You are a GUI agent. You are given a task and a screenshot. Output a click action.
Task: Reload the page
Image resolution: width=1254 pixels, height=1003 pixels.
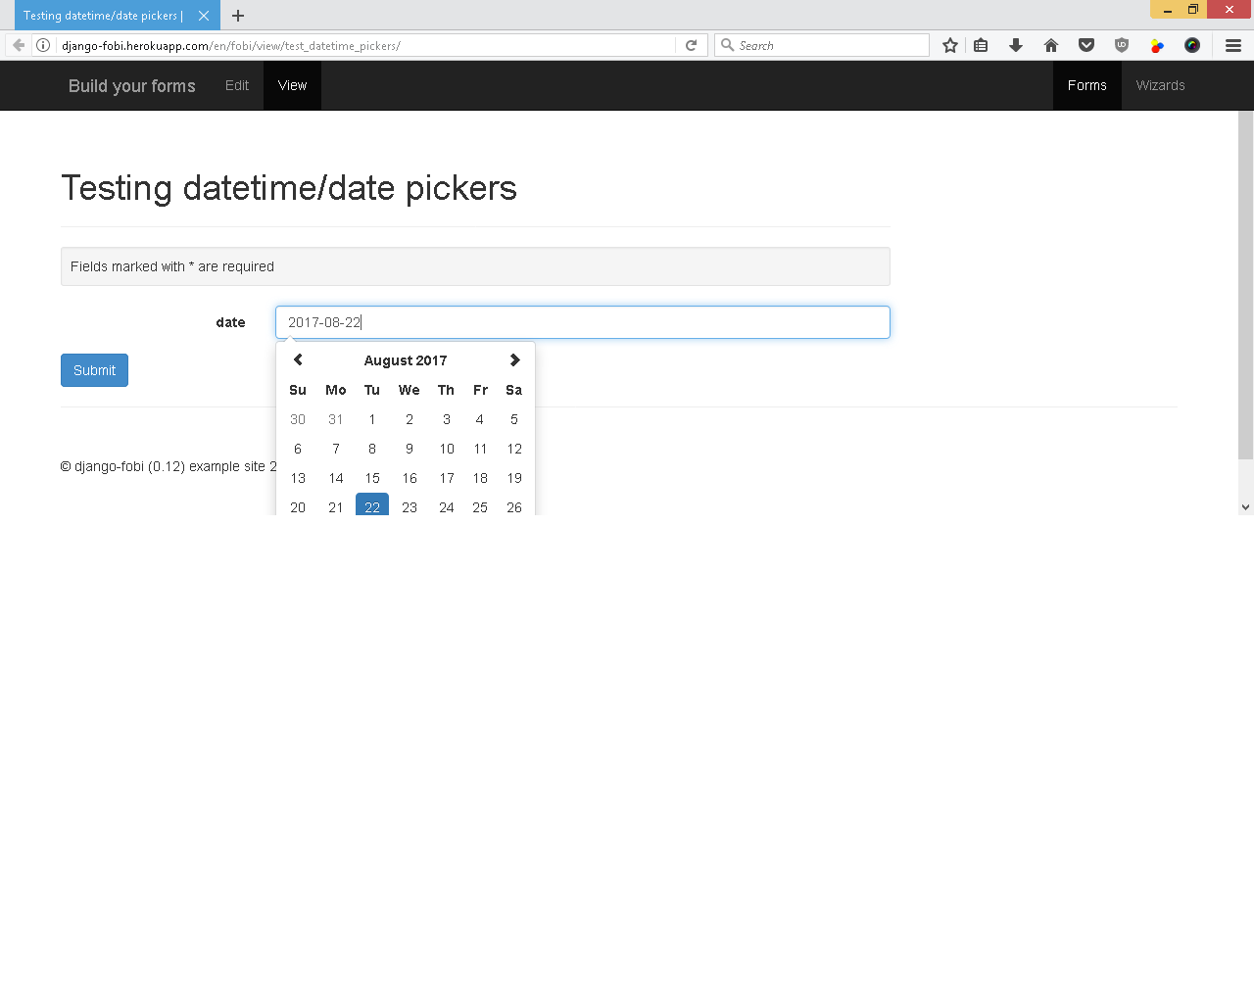[x=691, y=45]
